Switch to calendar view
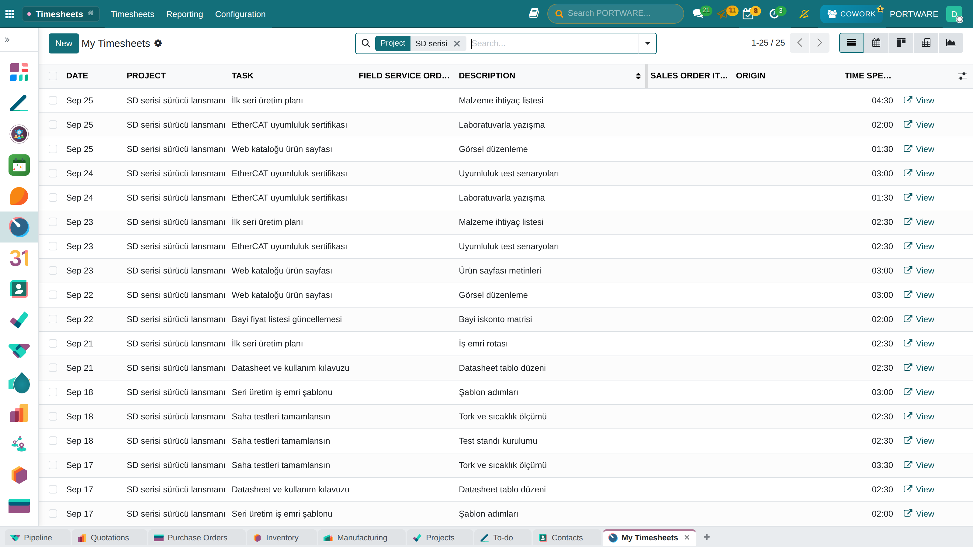Image resolution: width=973 pixels, height=547 pixels. (876, 43)
